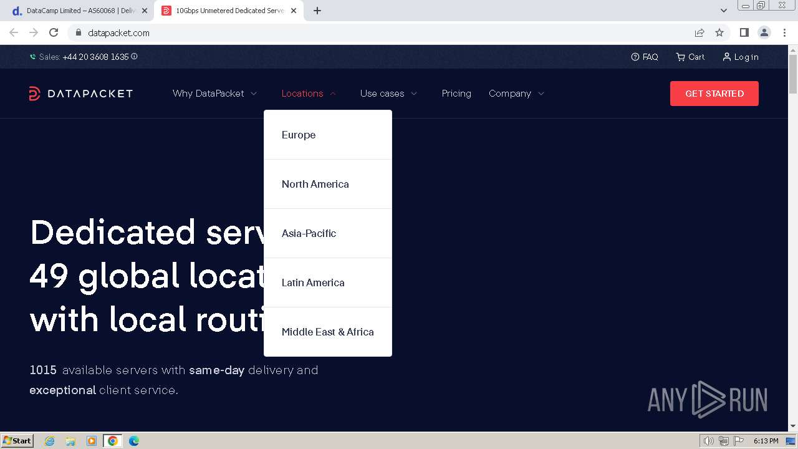
Task: Open the Chrome profile icon
Action: pos(764,32)
